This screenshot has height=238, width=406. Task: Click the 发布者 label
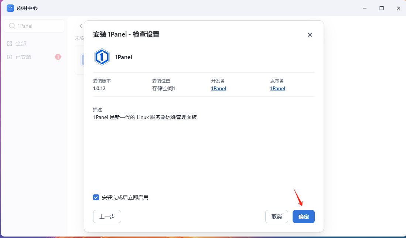click(277, 81)
